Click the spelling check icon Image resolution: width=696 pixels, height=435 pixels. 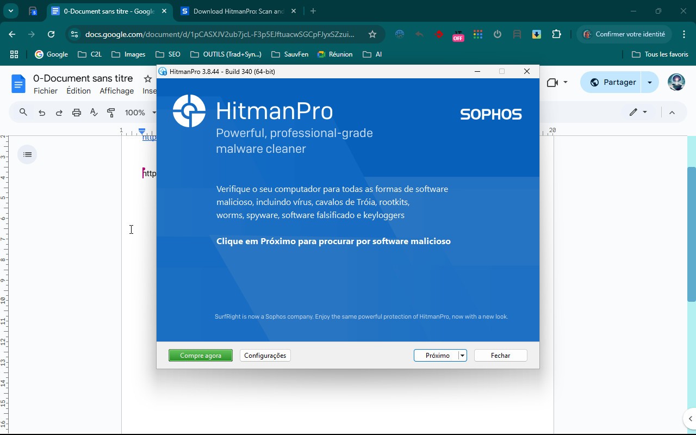coord(94,113)
